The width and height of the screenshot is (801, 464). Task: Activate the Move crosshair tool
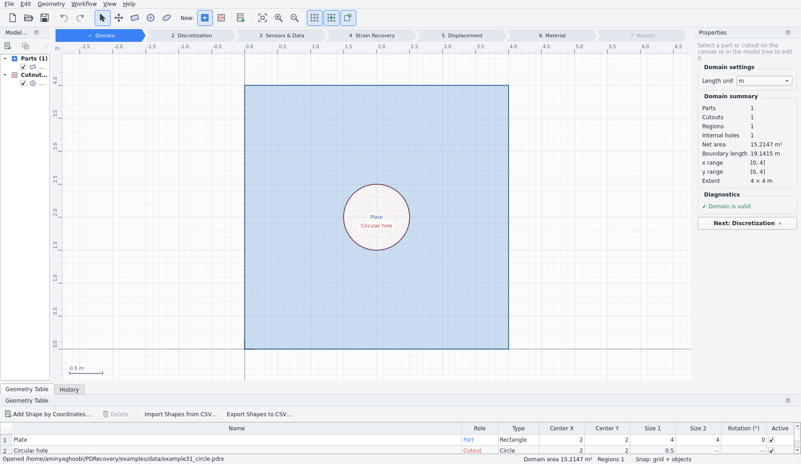tap(119, 18)
